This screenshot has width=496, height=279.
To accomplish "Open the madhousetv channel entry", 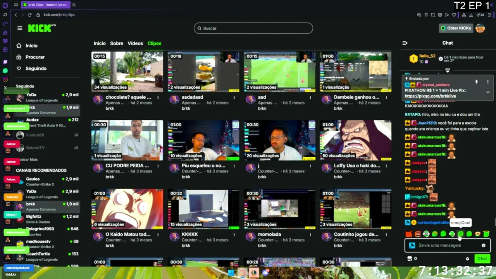I will pos(47,244).
